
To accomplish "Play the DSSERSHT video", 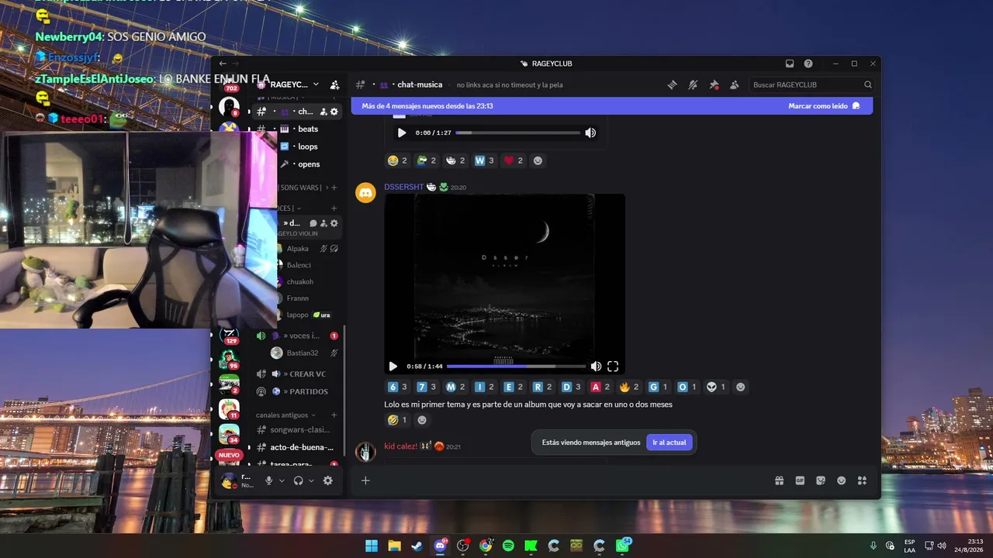I will click(393, 367).
